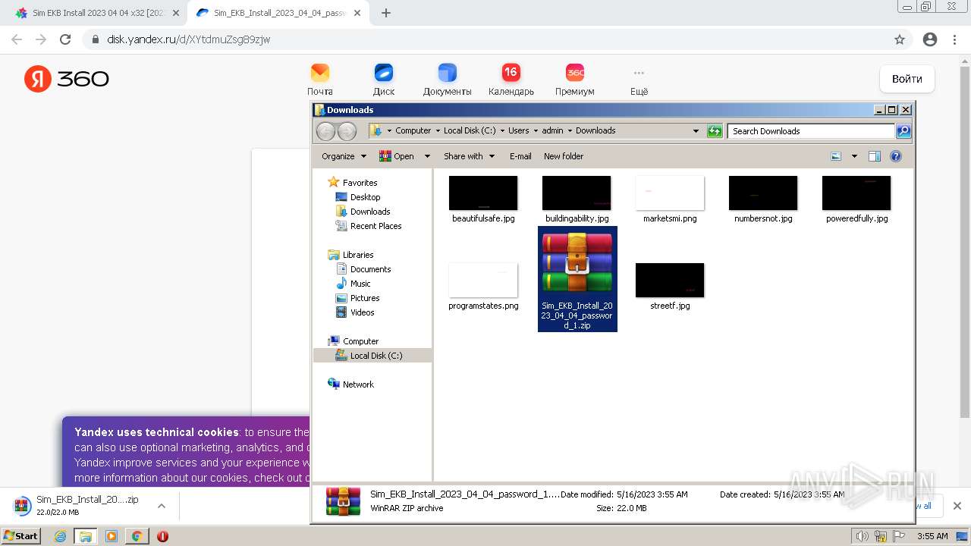Select Libraries in navigation pane
This screenshot has height=546, width=971.
tap(351, 255)
